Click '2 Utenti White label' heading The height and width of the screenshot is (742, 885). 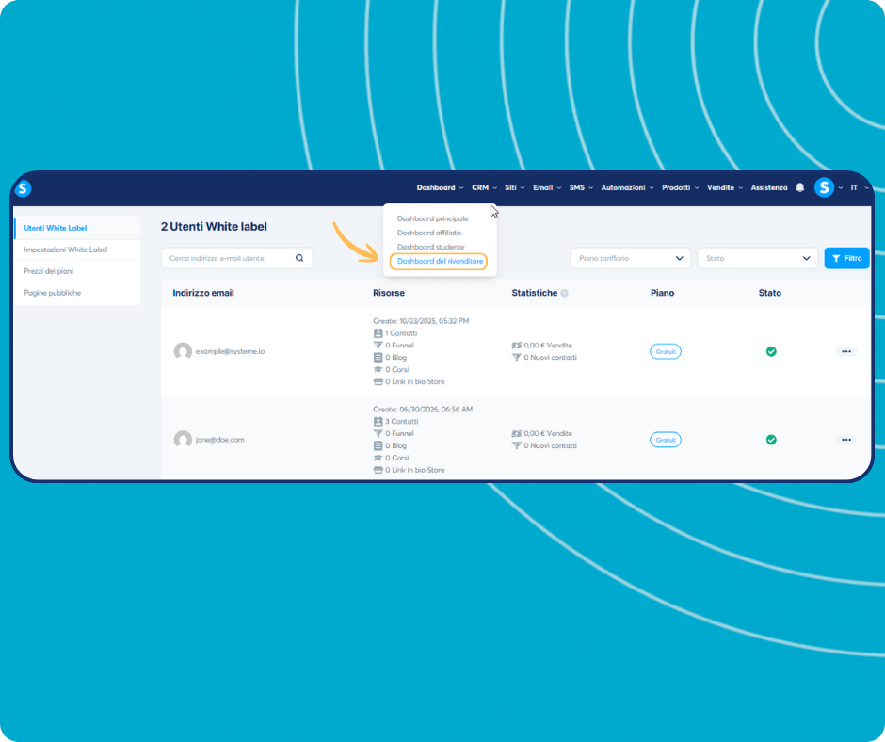[214, 226]
